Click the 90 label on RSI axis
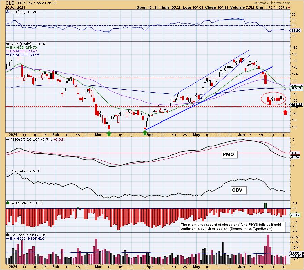 click(294, 15)
